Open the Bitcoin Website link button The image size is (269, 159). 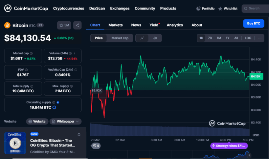tap(37, 122)
